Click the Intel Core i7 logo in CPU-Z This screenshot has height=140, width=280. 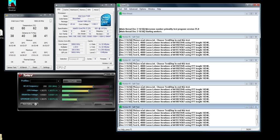tap(106, 20)
